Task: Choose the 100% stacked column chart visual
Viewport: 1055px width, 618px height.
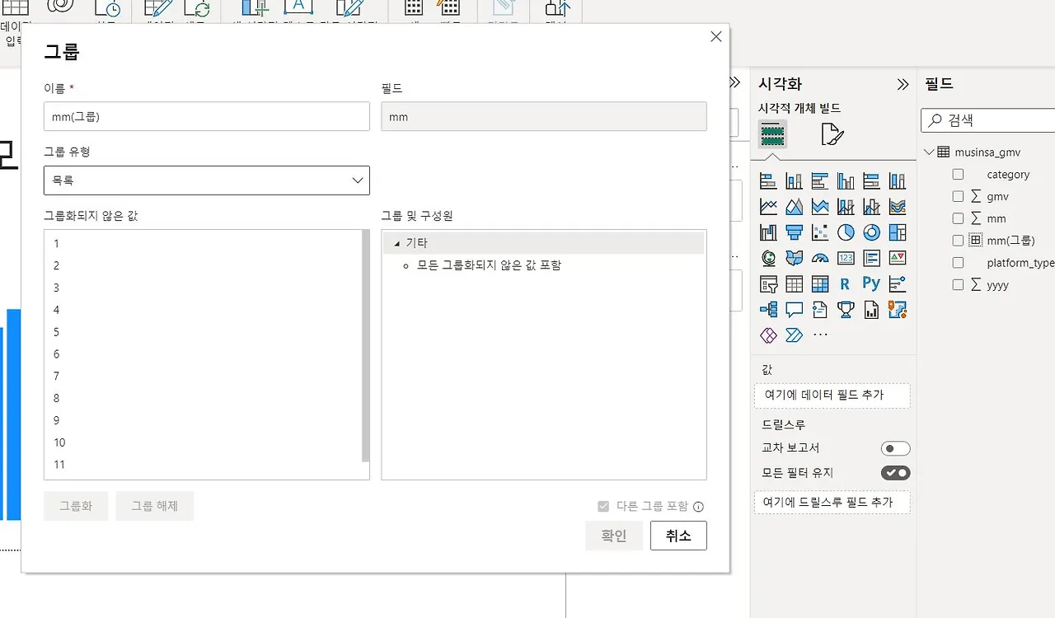Action: [898, 181]
